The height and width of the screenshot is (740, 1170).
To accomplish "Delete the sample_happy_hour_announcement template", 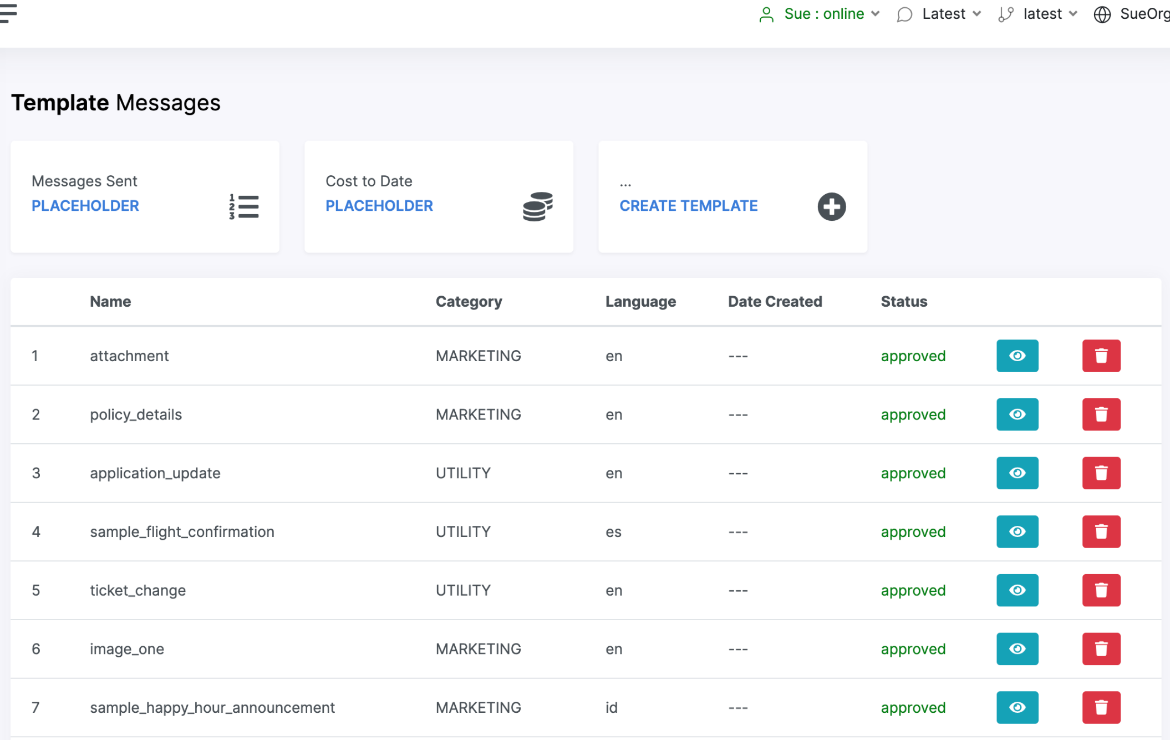I will point(1101,707).
